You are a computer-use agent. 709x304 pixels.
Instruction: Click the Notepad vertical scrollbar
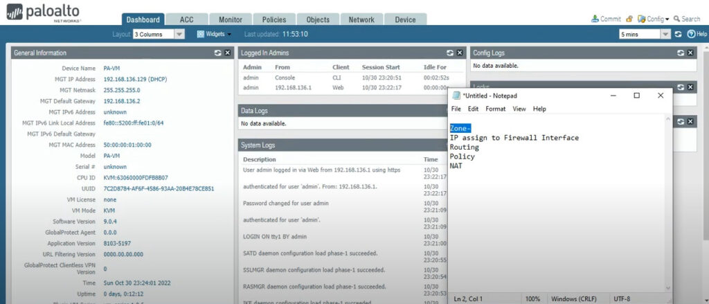click(668, 204)
